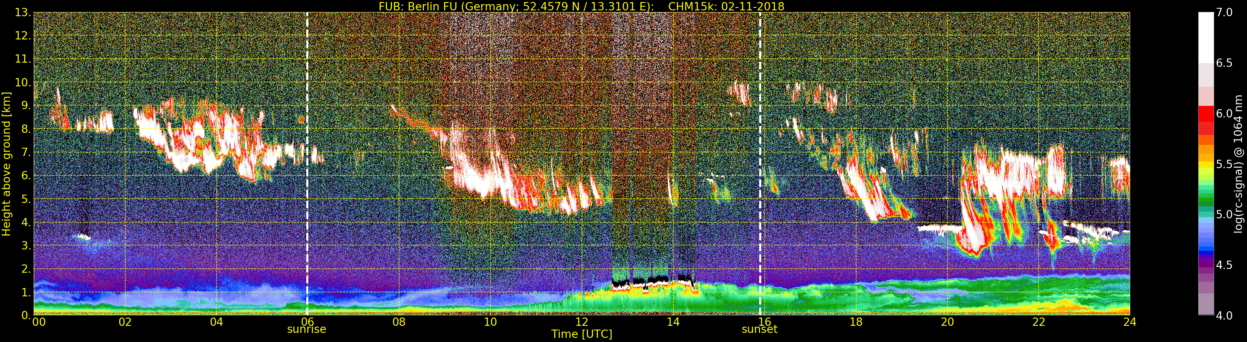The image size is (1247, 342).
Task: Click the "14" time axis tick label
Action: [673, 322]
